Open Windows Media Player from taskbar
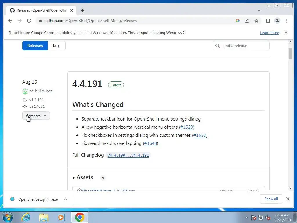The height and width of the screenshot is (223, 297). 61,217
